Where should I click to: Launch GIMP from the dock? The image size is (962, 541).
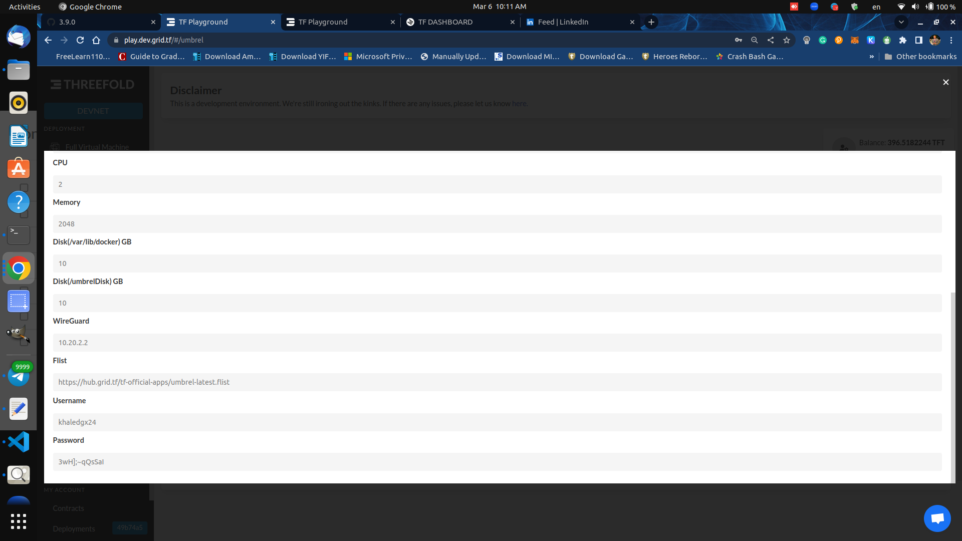tap(18, 335)
